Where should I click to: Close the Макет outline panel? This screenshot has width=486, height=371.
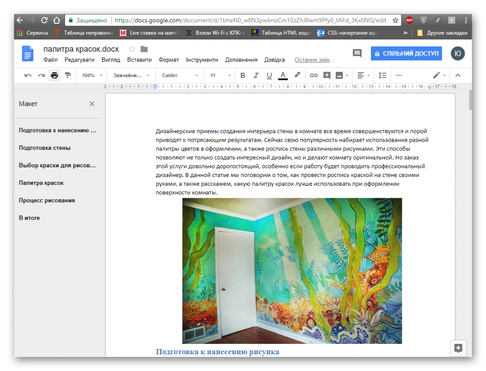pos(92,104)
